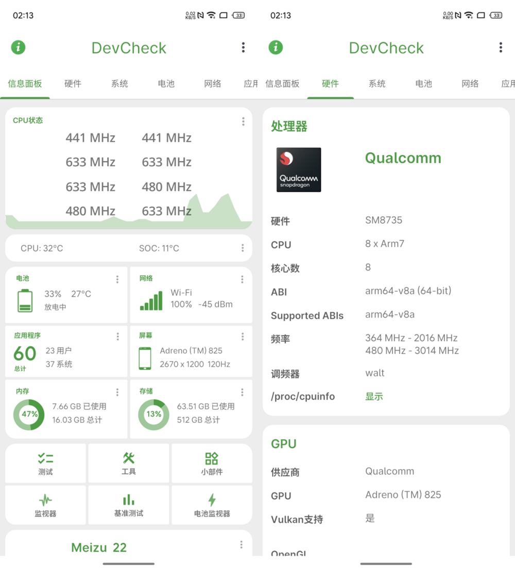Tap the "23 用户" app count
This screenshot has width=515, height=572.
pos(58,351)
